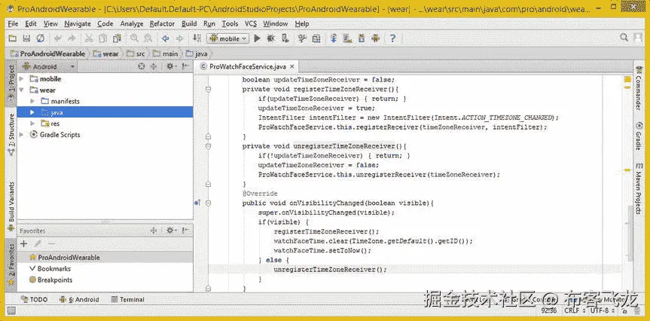Click the Help question mark icon
Screen dimensions: 650x321
click(x=392, y=38)
